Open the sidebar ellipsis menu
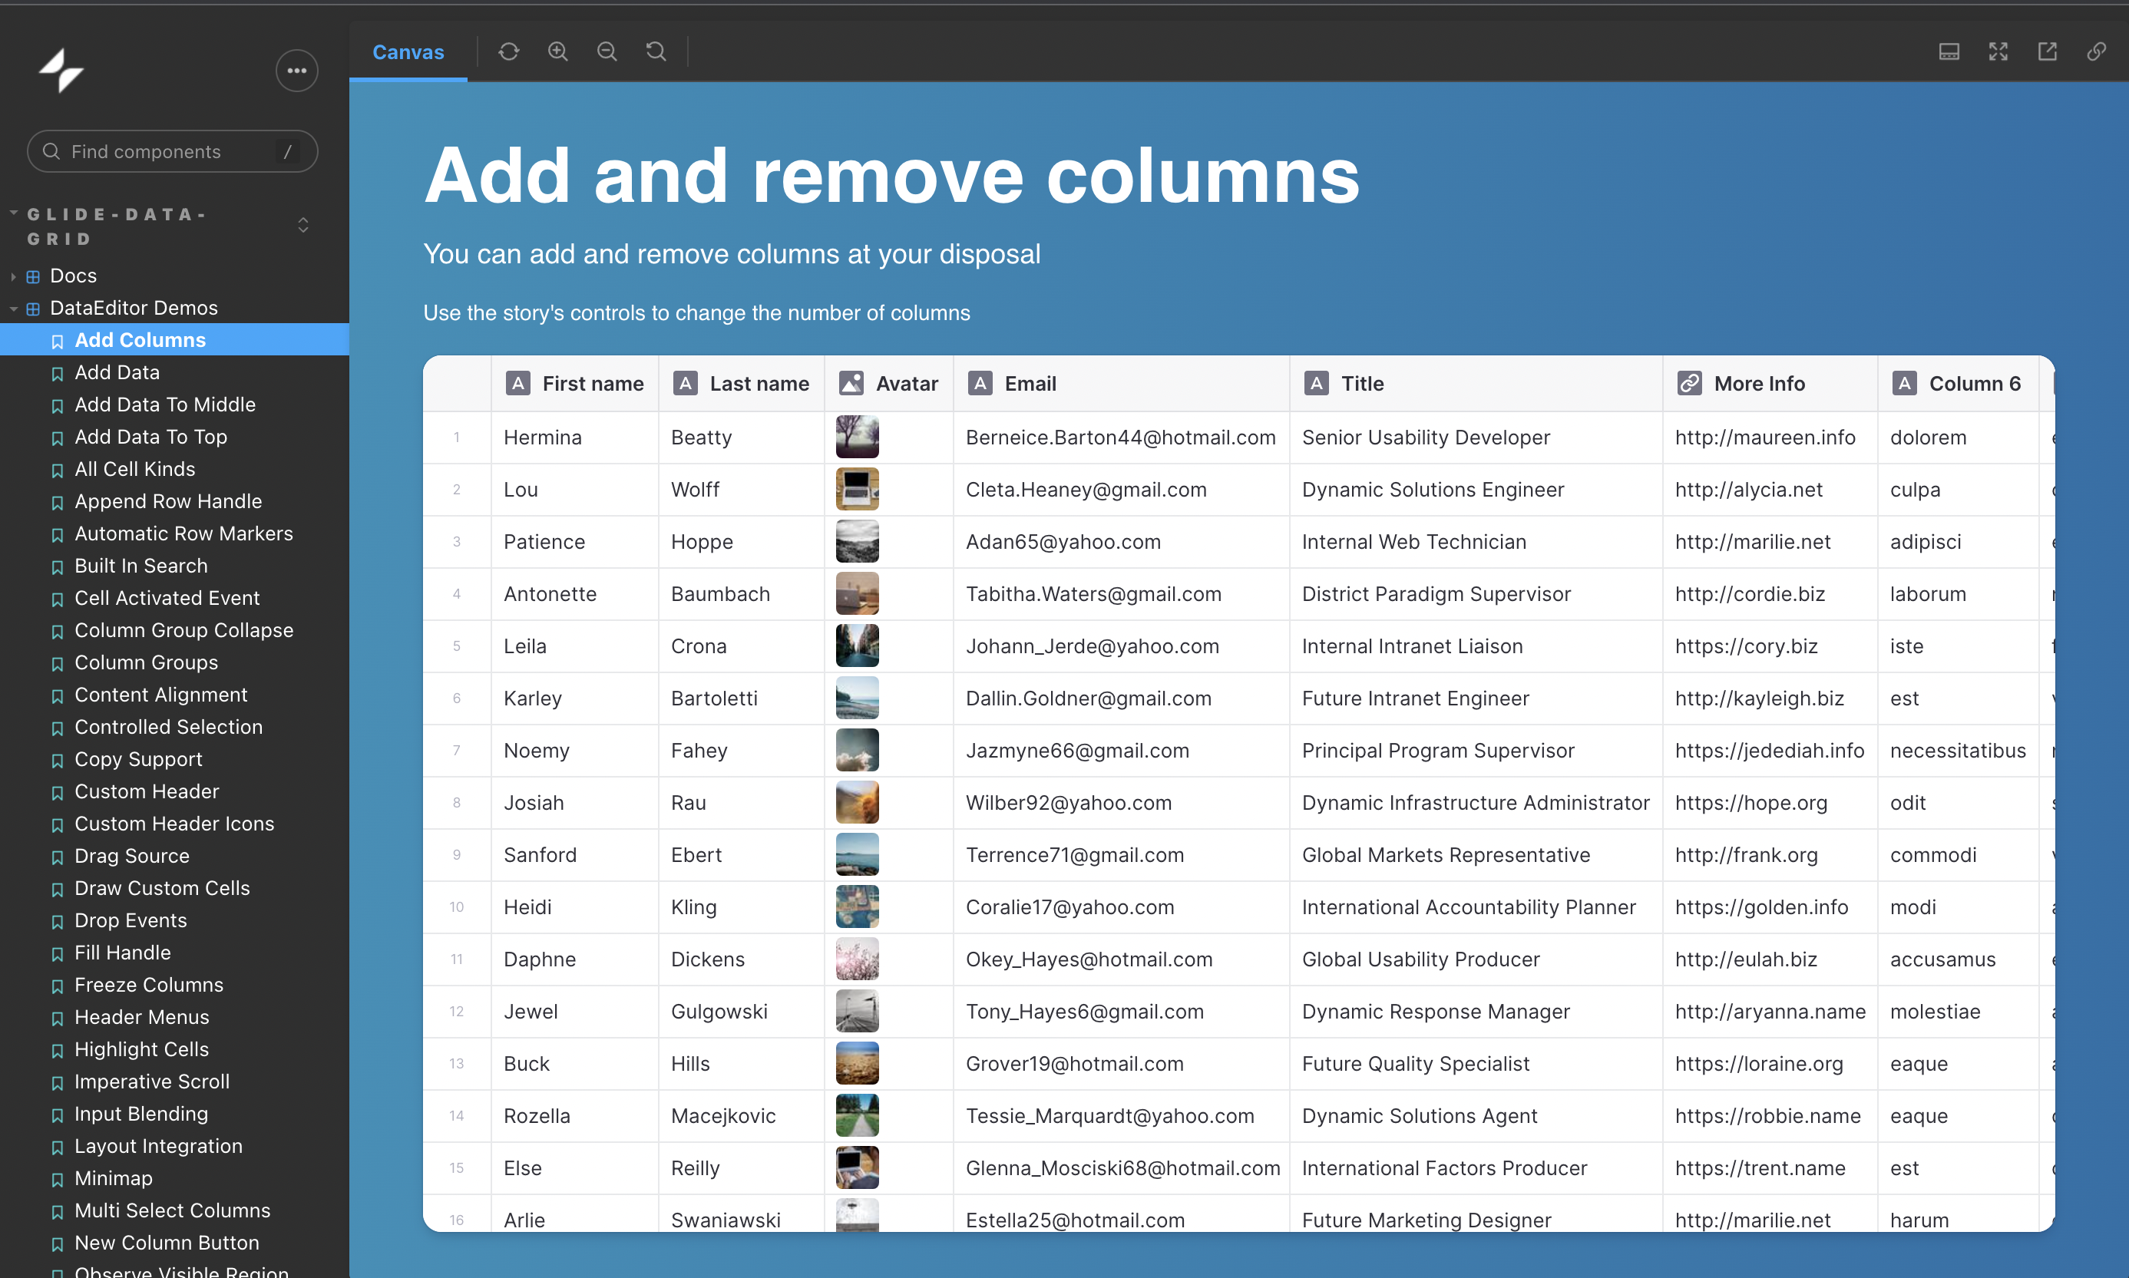 pyautogui.click(x=297, y=71)
